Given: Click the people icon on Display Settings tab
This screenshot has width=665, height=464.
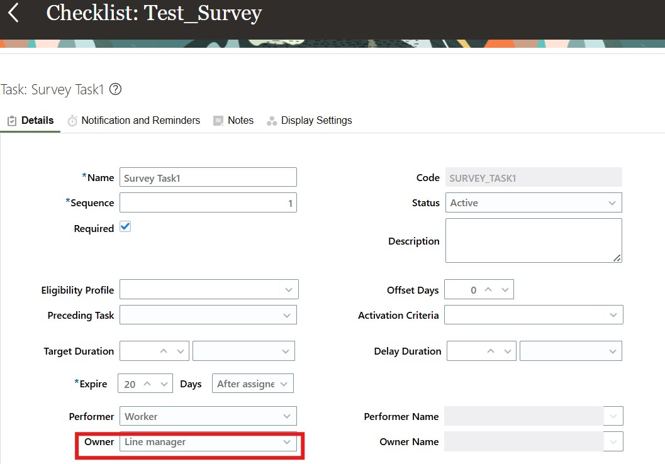Looking at the screenshot, I should point(271,120).
